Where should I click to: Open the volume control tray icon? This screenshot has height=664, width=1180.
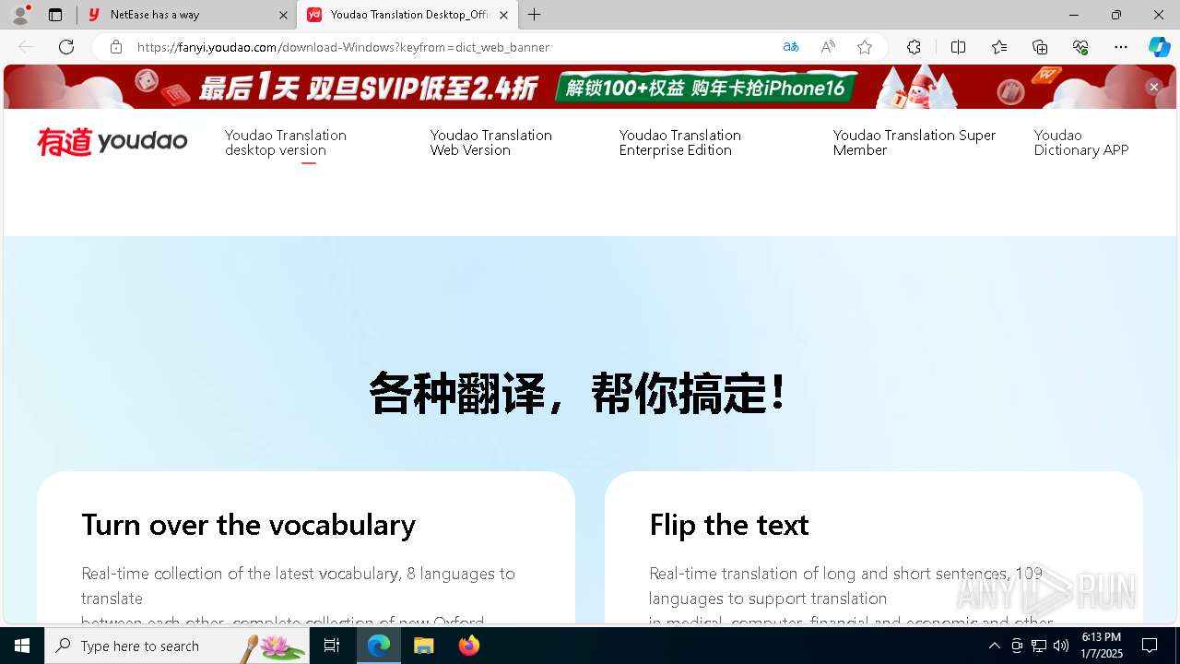(1061, 646)
